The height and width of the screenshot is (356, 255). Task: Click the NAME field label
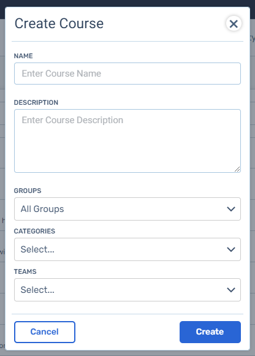click(23, 56)
